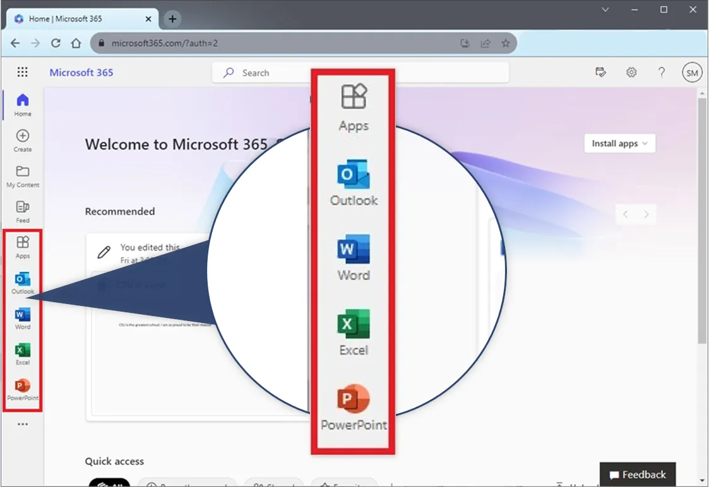
Task: Filter Quick access by Favorites
Action: pyautogui.click(x=344, y=484)
